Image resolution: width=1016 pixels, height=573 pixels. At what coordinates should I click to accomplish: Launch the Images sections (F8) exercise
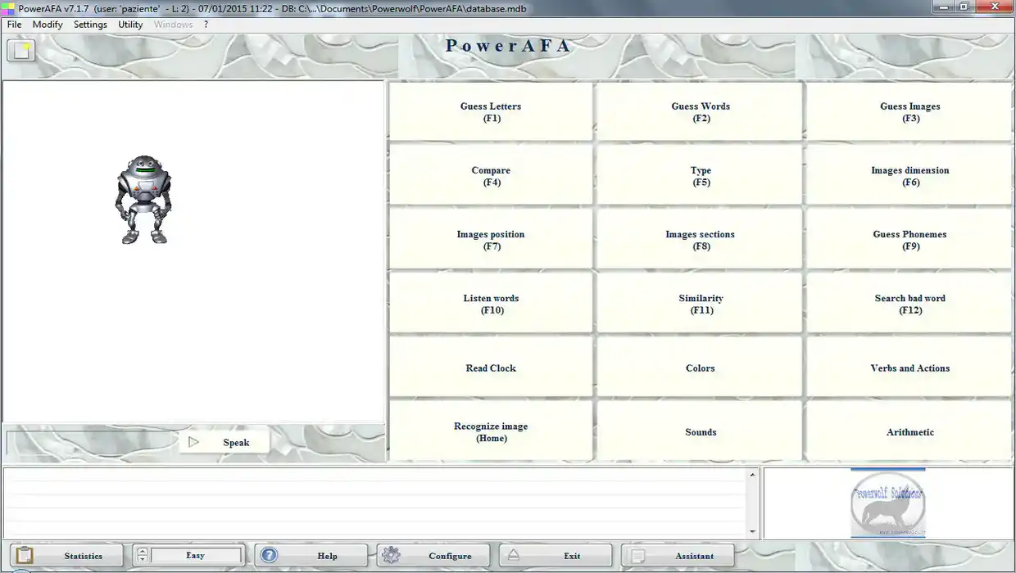click(701, 240)
